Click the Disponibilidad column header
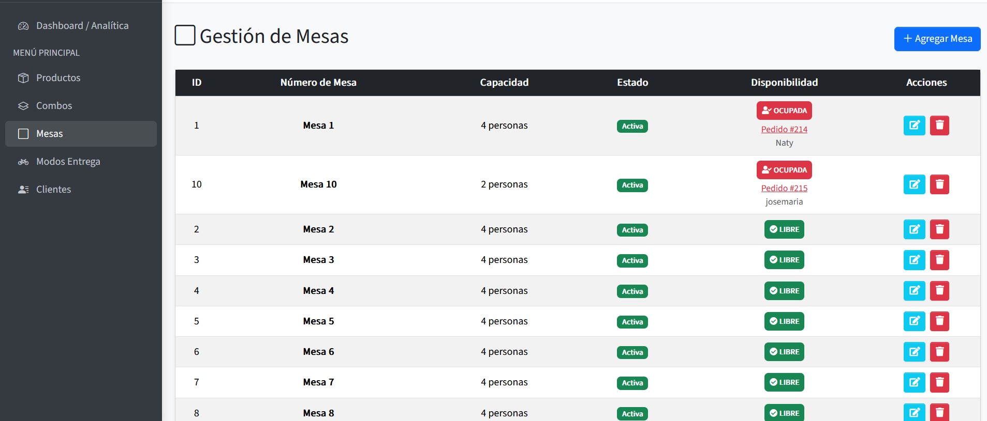This screenshot has width=987, height=421. 784,83
